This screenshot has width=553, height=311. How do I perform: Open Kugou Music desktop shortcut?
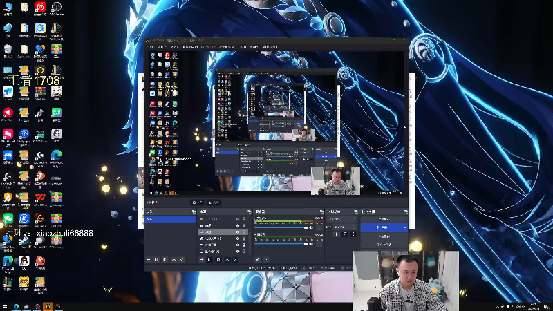24,220
